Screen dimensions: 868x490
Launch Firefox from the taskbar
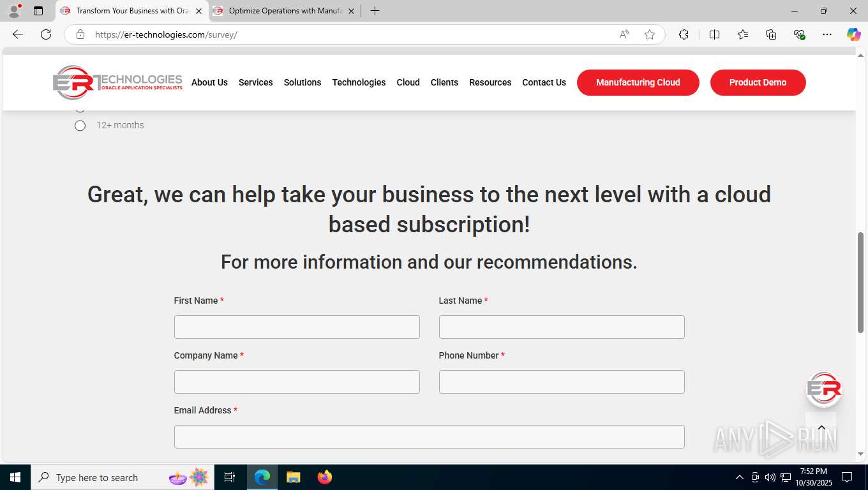coord(325,477)
